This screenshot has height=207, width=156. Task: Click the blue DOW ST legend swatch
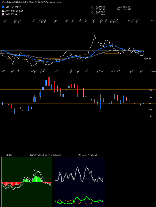pos(3,7)
